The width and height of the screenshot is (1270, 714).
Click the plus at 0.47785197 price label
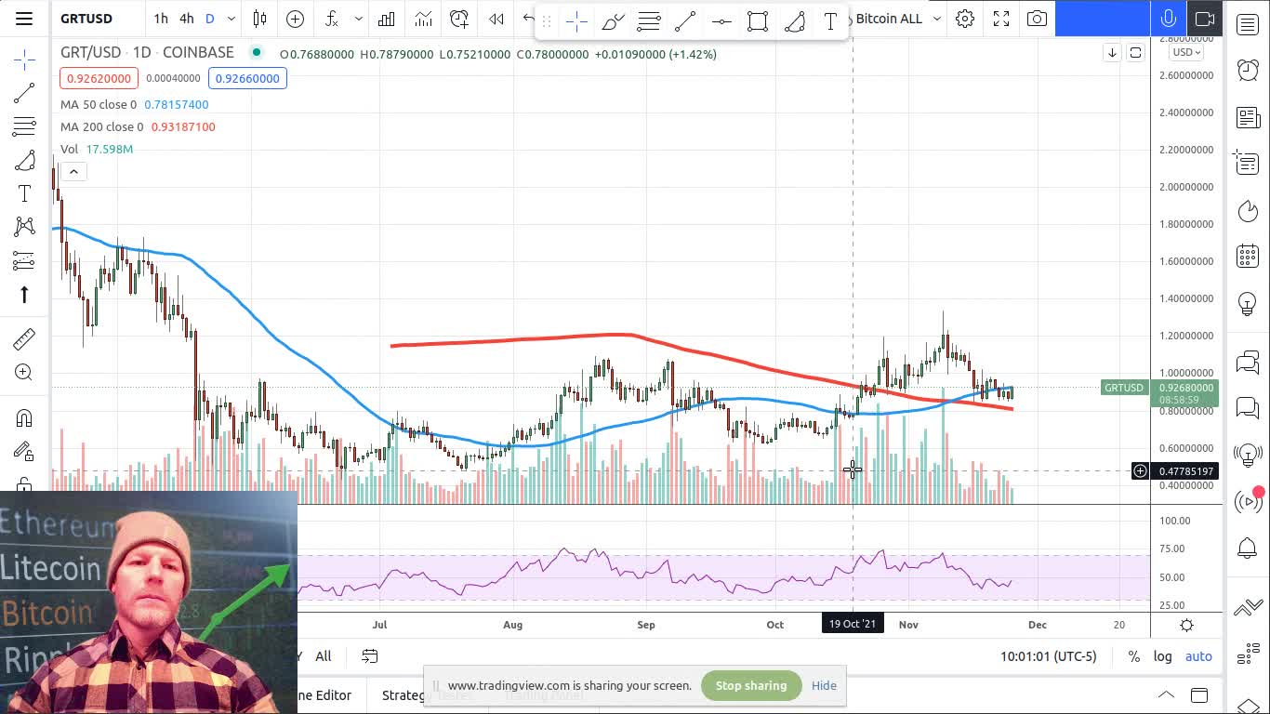tap(1140, 471)
